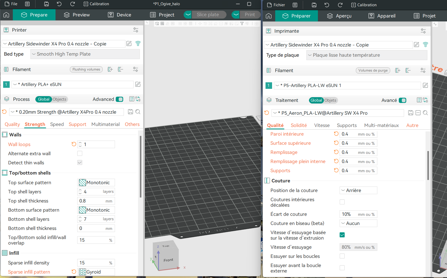Open the Sparse infill pattern Gyroid dropdown
This screenshot has width=447, height=278.
(96, 272)
